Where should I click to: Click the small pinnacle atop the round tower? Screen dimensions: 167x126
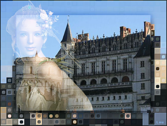pyautogui.click(x=37, y=54)
